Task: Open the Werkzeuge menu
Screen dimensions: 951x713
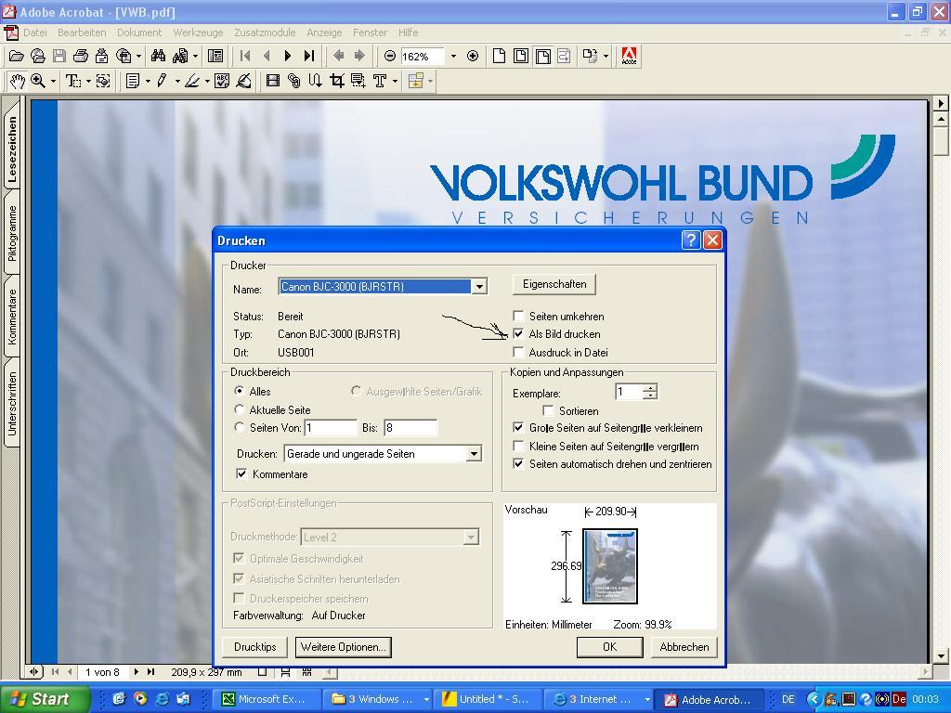Action: [x=198, y=32]
